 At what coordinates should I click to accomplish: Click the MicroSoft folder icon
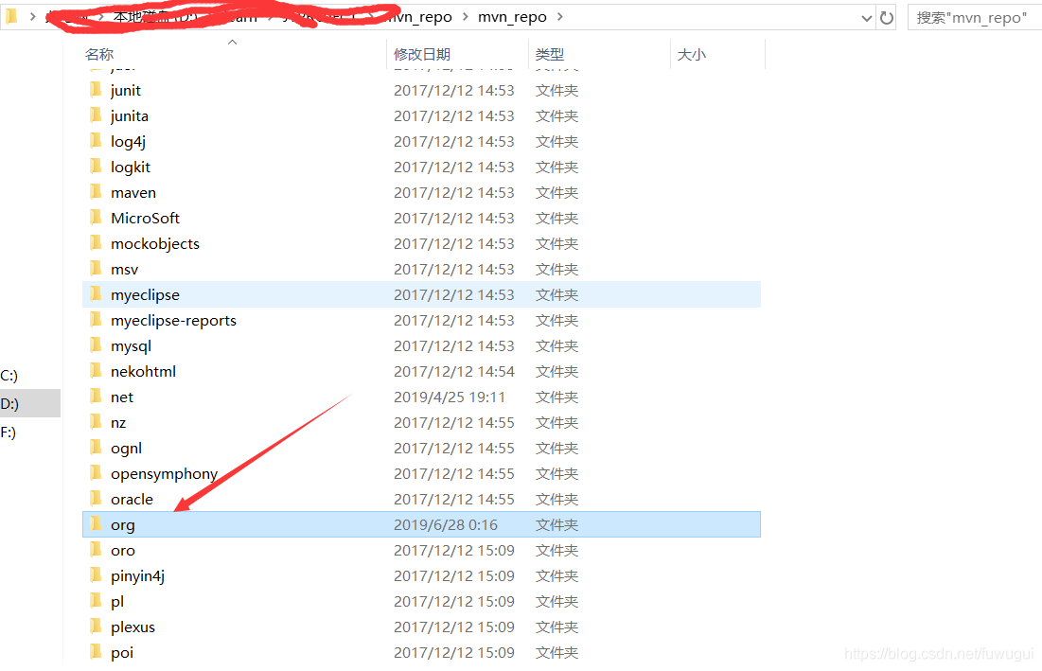tap(96, 218)
